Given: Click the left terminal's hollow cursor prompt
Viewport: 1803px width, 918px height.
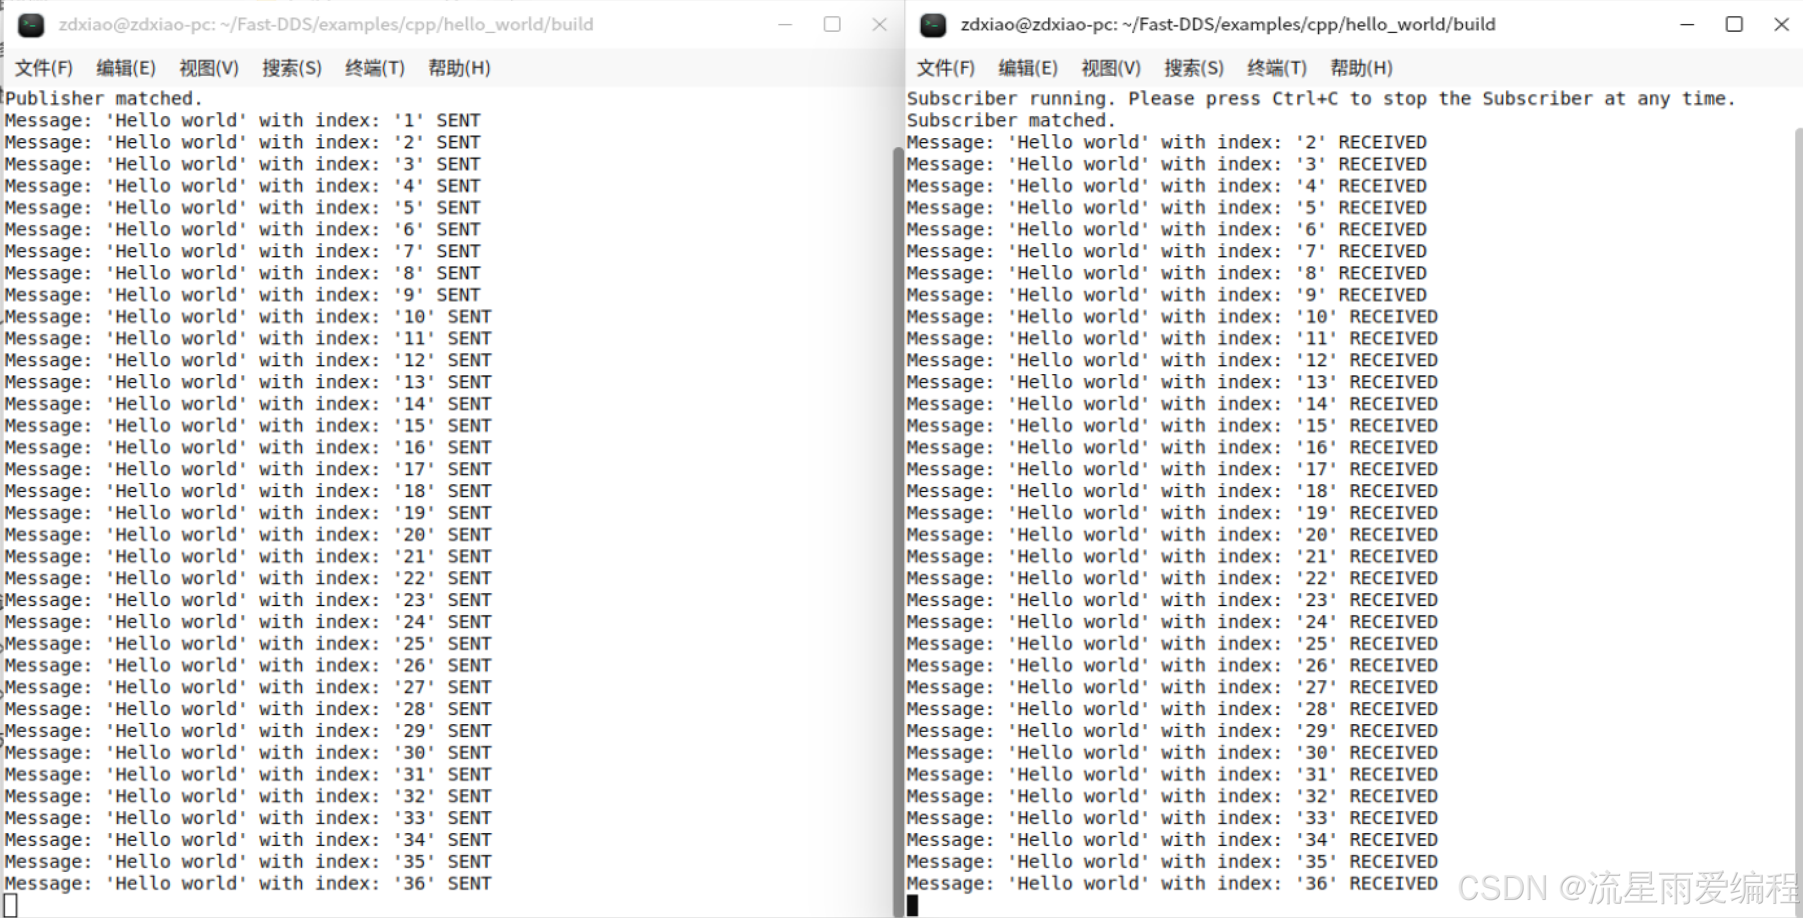Looking at the screenshot, I should (10, 906).
